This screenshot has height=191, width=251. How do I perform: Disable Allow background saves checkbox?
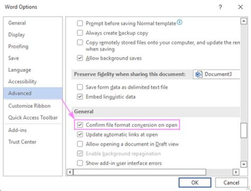point(80,58)
